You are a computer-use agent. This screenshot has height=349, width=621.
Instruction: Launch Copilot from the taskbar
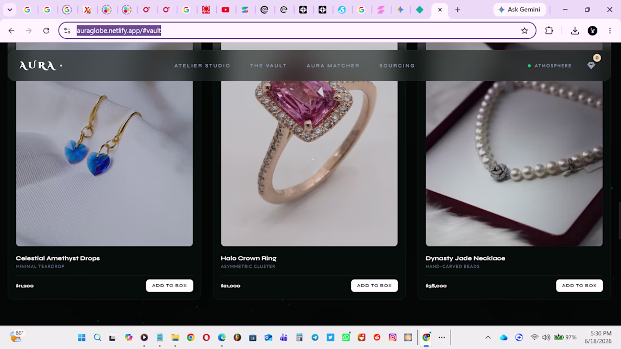[x=129, y=337]
